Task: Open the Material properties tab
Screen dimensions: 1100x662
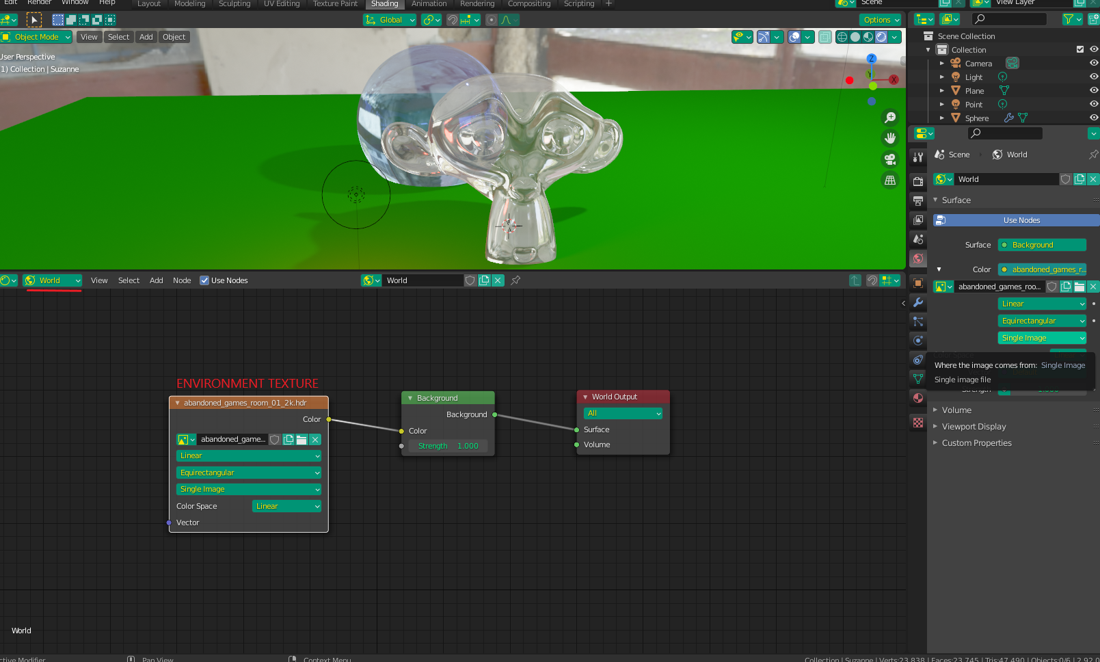Action: pos(918,398)
